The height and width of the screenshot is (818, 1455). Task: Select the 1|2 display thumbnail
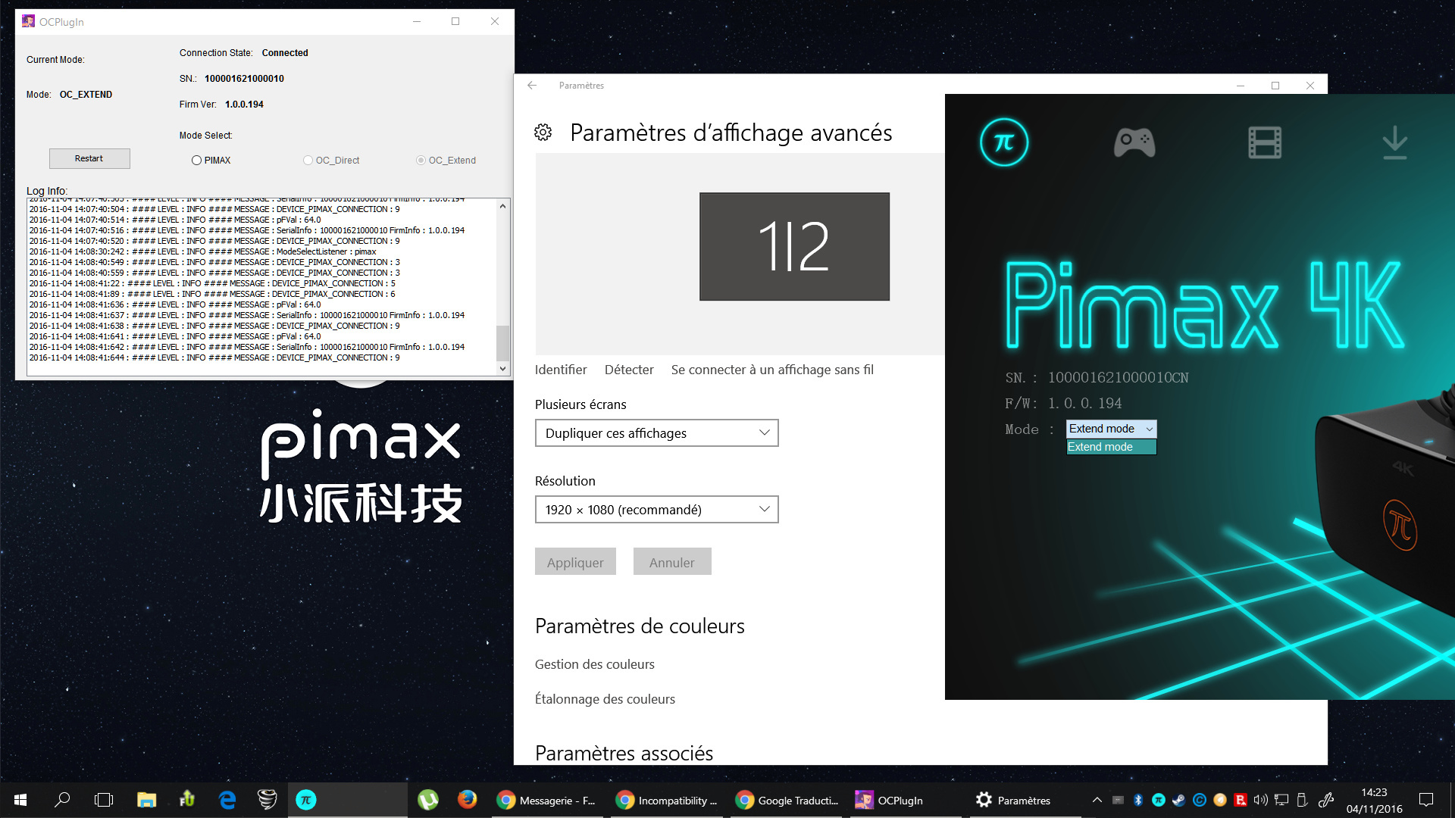794,246
